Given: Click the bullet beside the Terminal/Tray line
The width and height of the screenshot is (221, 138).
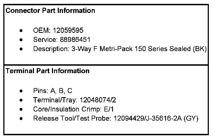Looking at the screenshot, I should click(21, 100).
